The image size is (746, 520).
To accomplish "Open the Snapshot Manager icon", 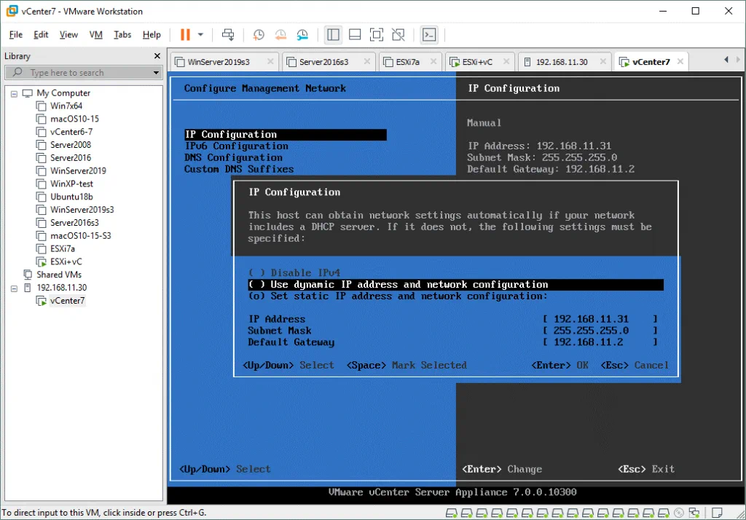I will point(302,34).
